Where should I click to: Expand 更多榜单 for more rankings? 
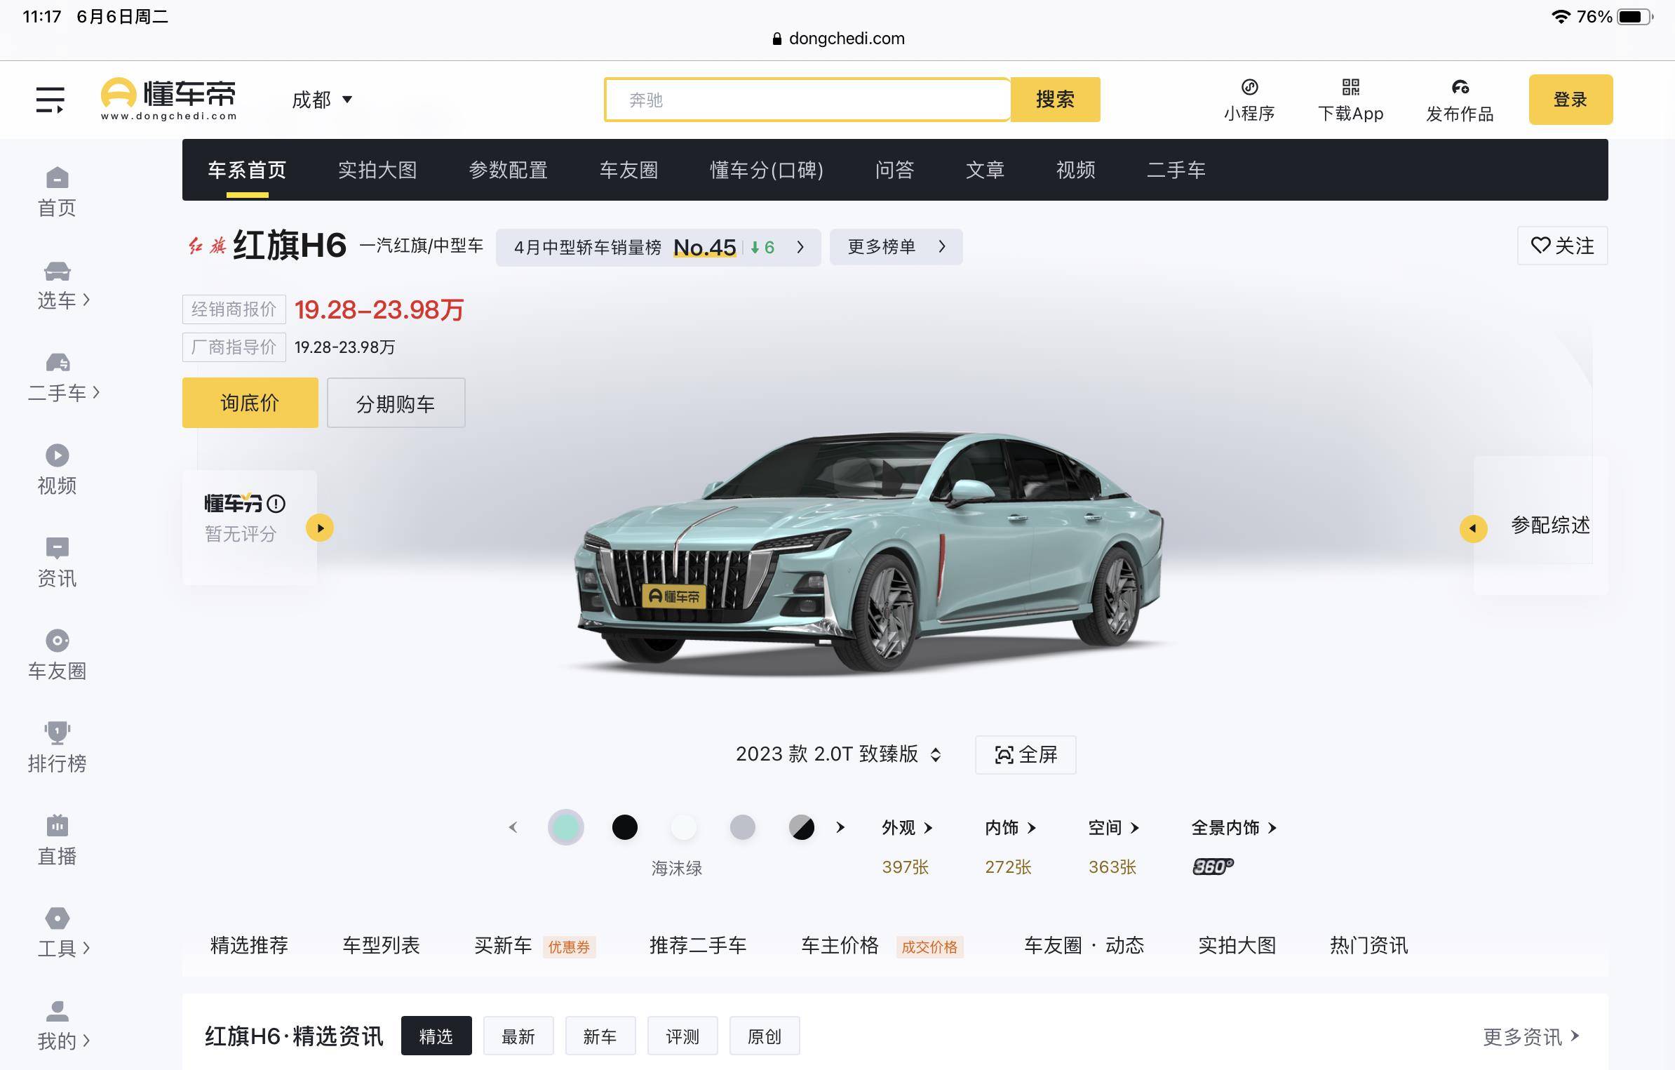click(x=896, y=247)
